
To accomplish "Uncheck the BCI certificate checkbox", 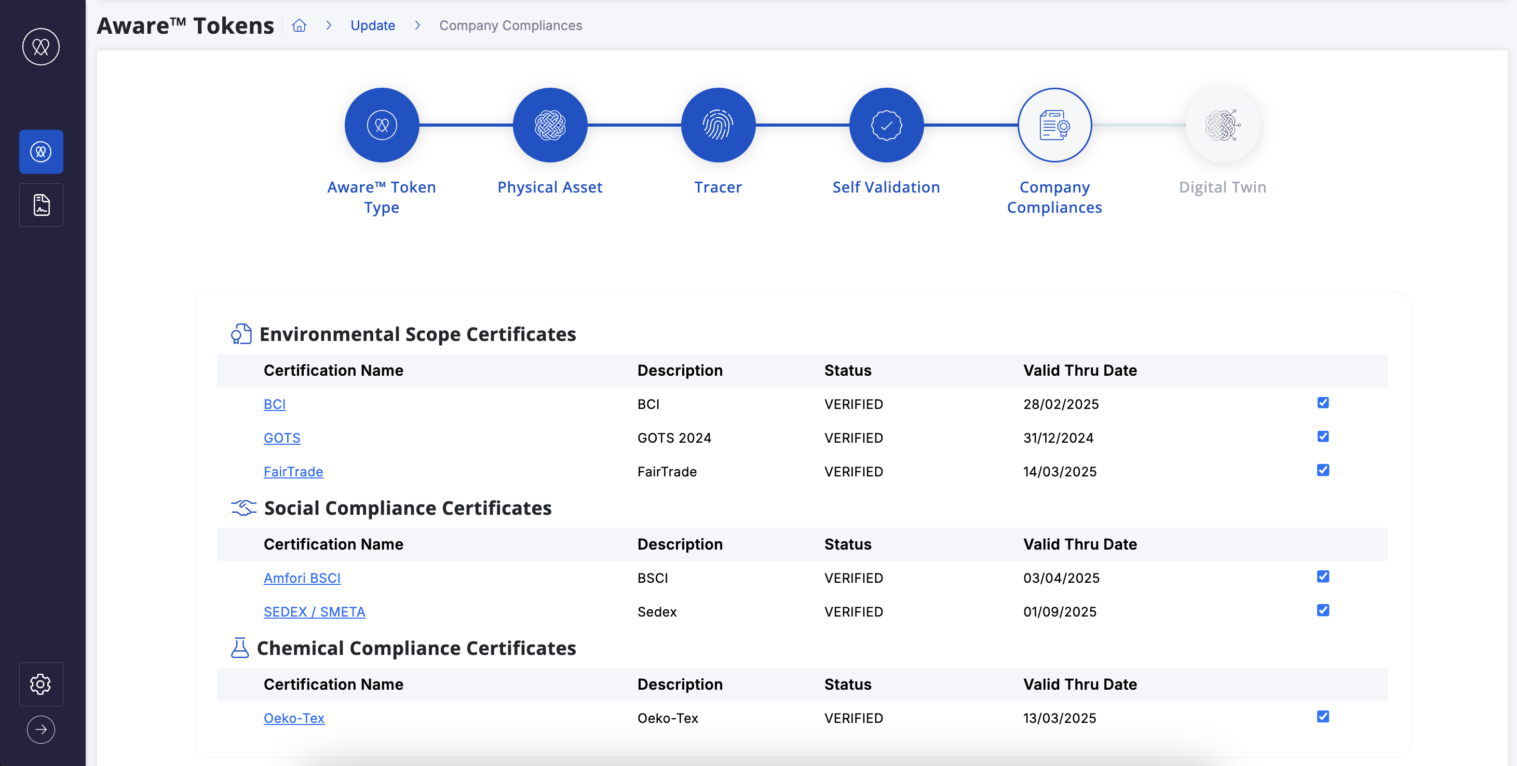I will tap(1323, 403).
